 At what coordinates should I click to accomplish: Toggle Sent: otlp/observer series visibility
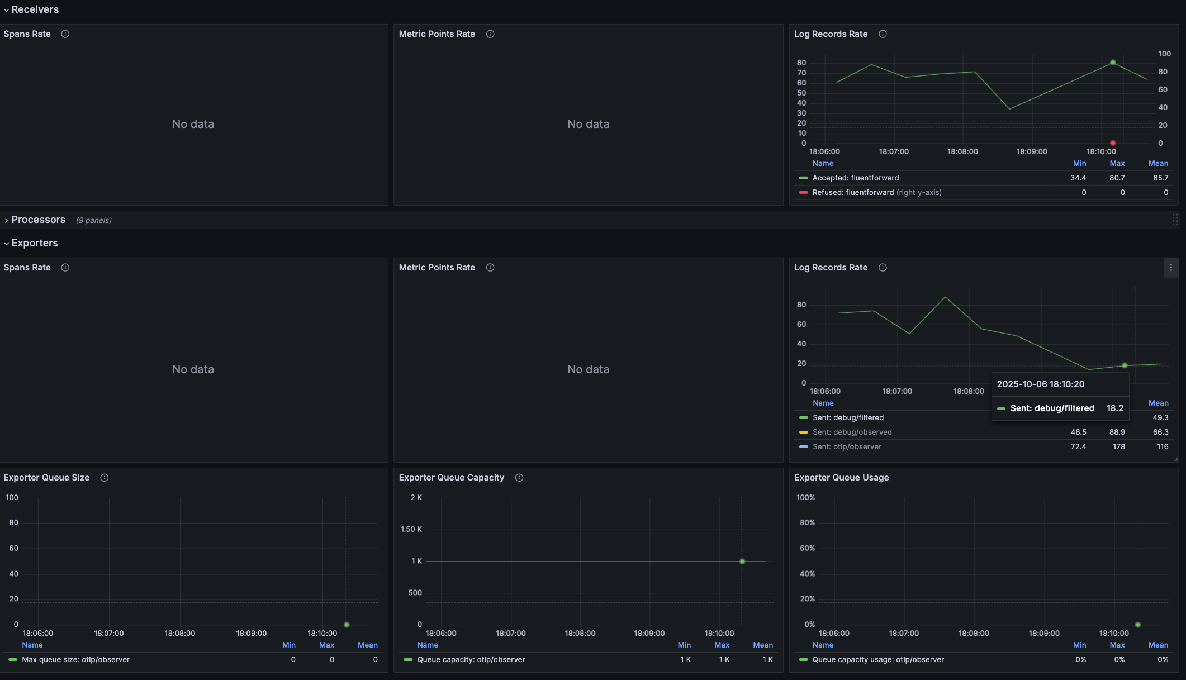(x=847, y=447)
